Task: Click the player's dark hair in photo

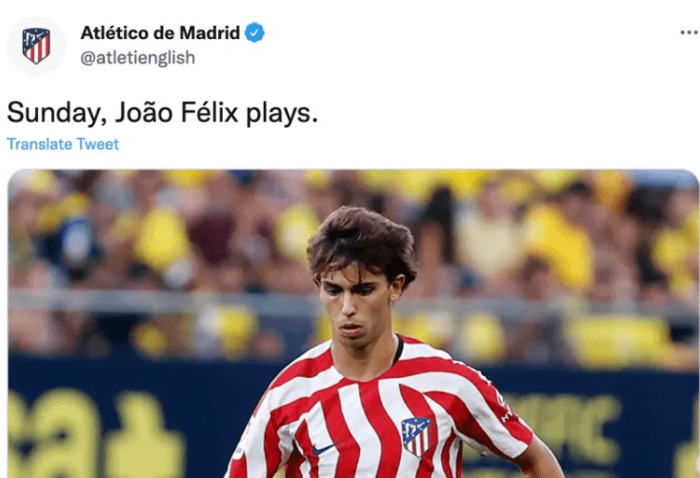Action: [x=362, y=243]
